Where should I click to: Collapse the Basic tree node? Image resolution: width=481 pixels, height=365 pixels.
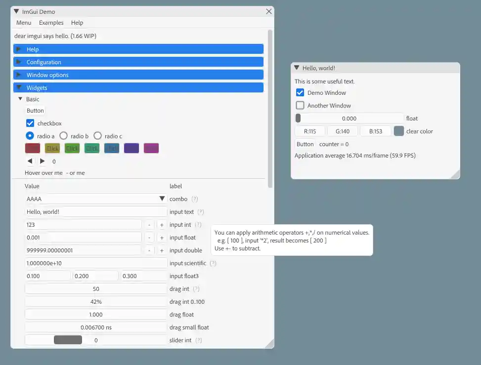[20, 99]
